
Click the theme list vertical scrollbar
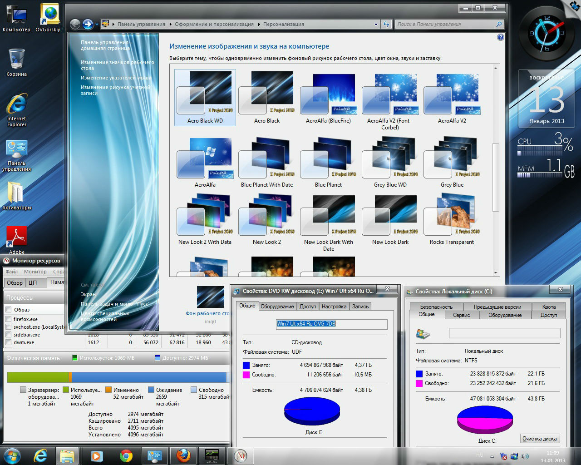point(496,177)
